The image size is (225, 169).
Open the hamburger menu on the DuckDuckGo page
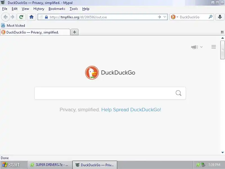[213, 47]
